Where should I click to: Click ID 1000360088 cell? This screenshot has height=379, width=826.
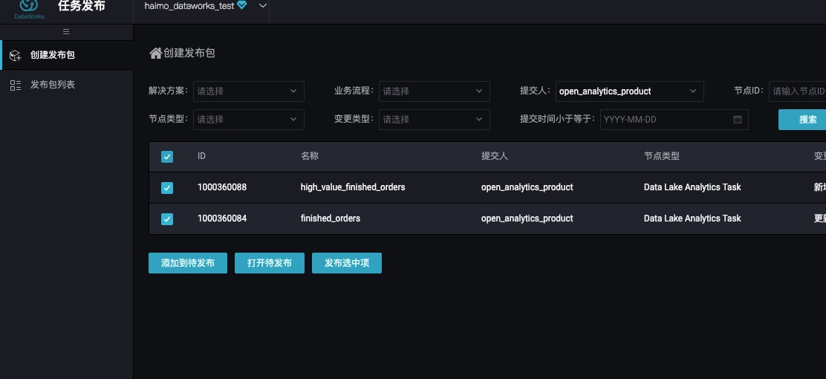point(222,187)
